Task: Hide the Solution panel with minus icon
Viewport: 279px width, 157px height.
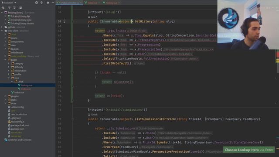Action: point(53,3)
